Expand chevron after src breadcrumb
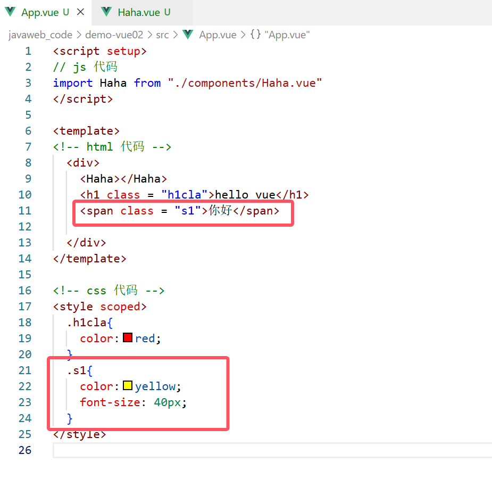Image resolution: width=492 pixels, height=487 pixels. [176, 35]
